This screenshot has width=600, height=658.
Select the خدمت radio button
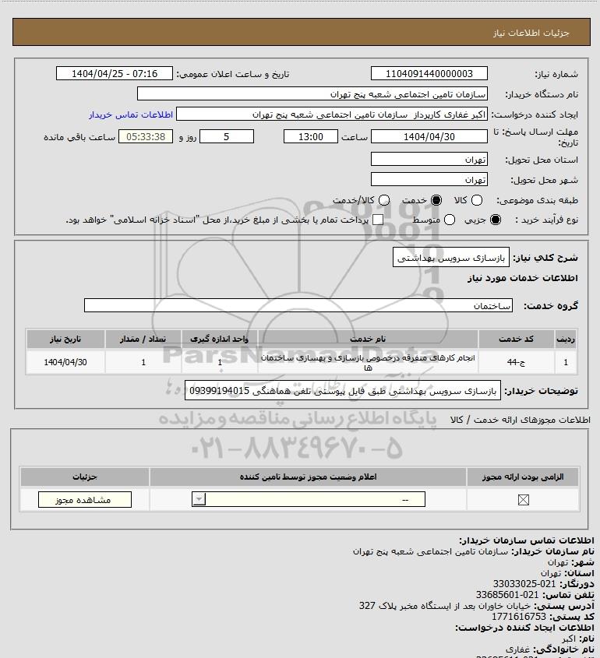[x=436, y=200]
